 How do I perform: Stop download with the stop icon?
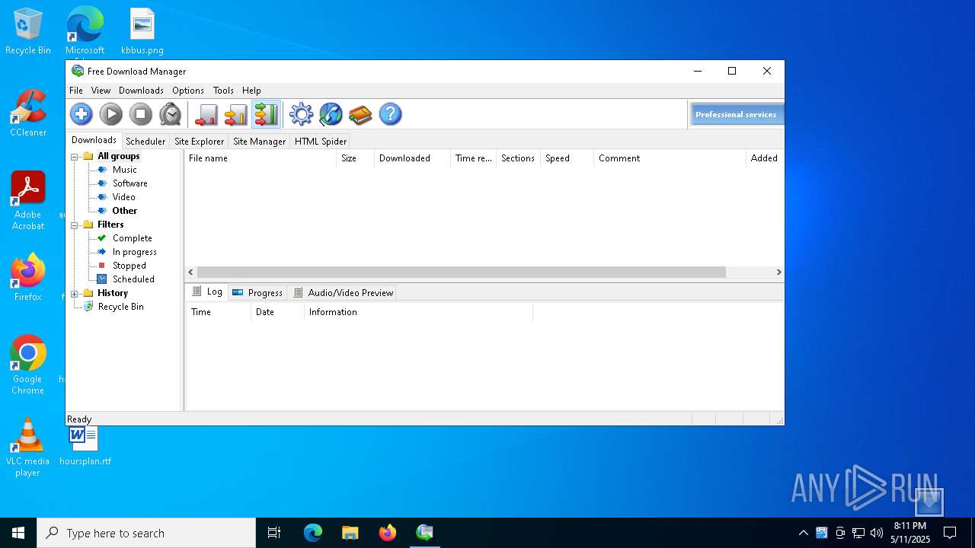[x=141, y=114]
